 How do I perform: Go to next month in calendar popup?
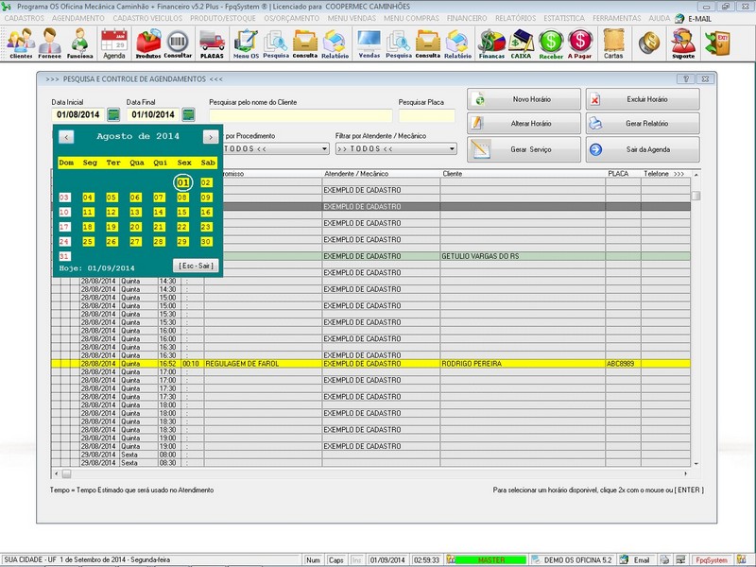(210, 137)
